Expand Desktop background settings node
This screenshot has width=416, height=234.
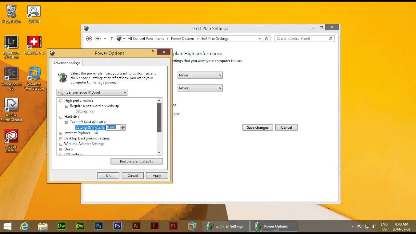click(x=61, y=138)
